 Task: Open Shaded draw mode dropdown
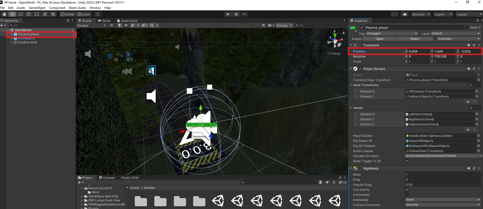[x=91, y=25]
